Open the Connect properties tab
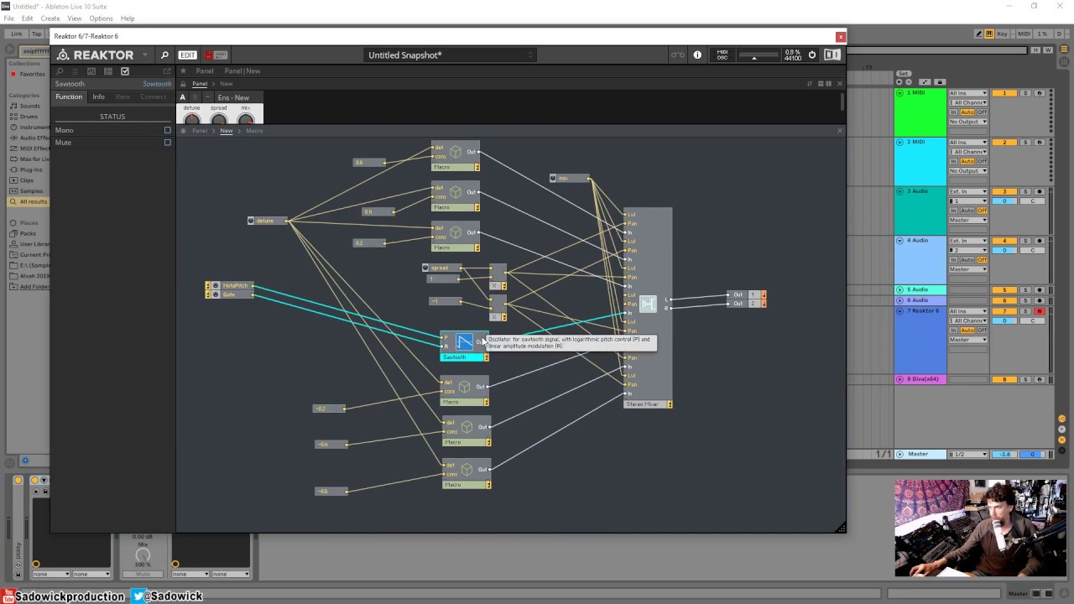 pos(153,96)
